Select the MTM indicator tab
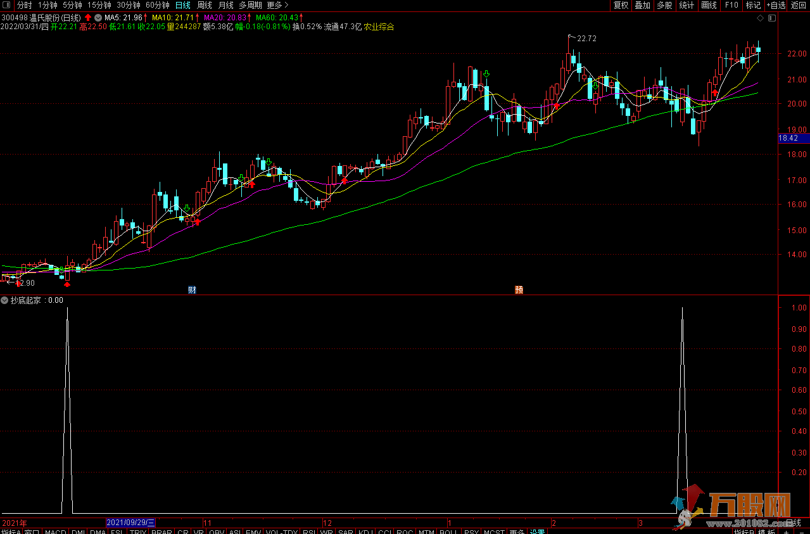Viewport: 810px width, 534px height. pyautogui.click(x=426, y=533)
